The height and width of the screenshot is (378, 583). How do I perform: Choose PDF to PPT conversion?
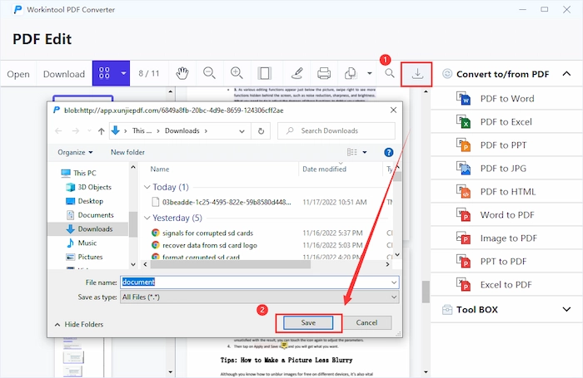(x=503, y=145)
